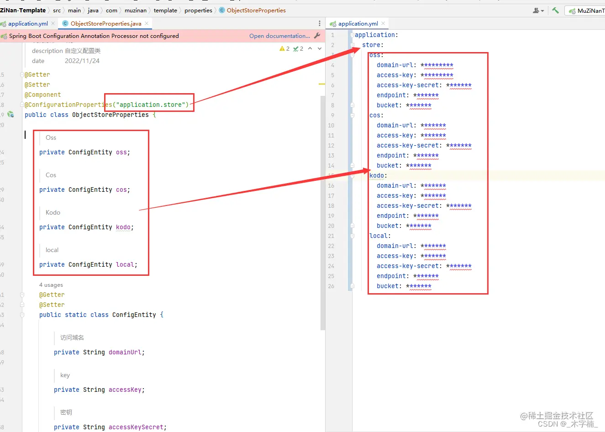Click properties in navigation breadcrumb
This screenshot has height=432, width=605.
tap(198, 10)
